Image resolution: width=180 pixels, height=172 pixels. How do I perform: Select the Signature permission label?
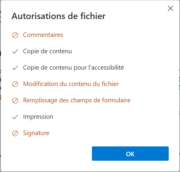36,133
